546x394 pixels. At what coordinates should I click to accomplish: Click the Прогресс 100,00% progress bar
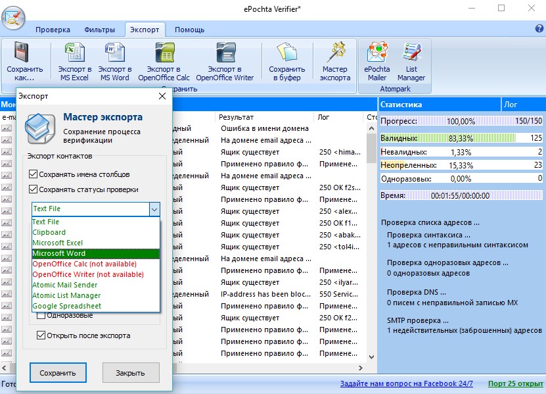461,121
